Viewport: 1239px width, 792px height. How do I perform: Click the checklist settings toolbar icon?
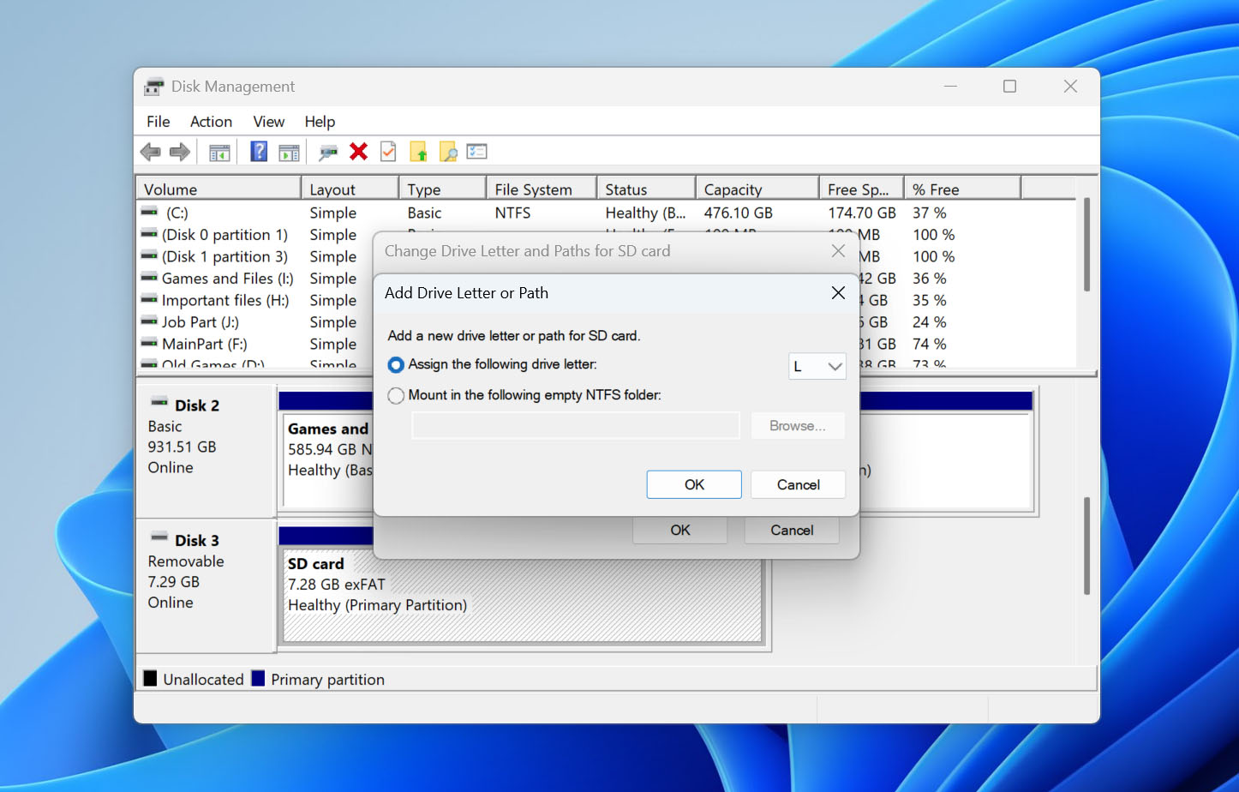[x=477, y=152]
